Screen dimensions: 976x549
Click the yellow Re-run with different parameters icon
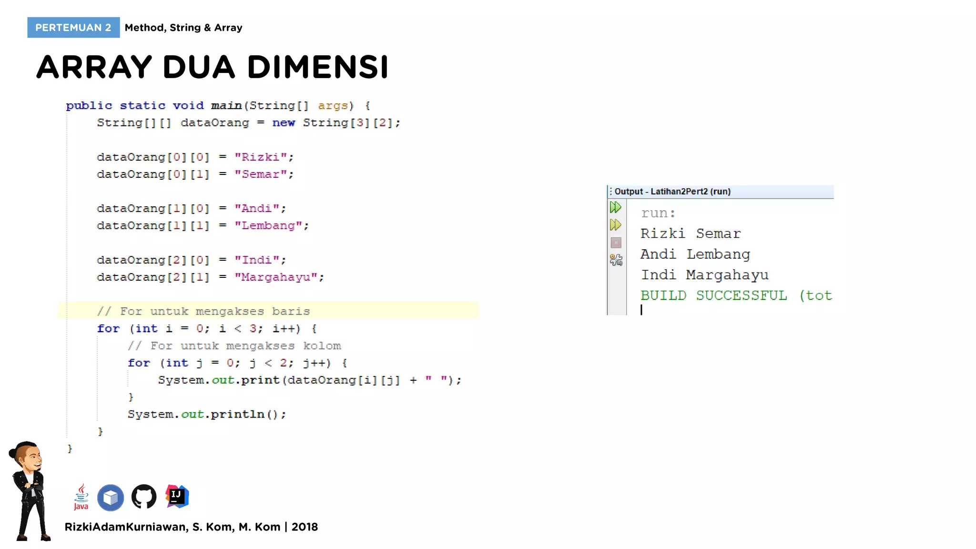[x=615, y=225]
